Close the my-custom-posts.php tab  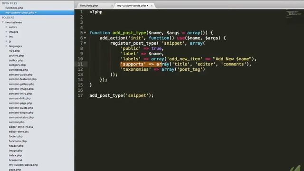(x=152, y=6)
